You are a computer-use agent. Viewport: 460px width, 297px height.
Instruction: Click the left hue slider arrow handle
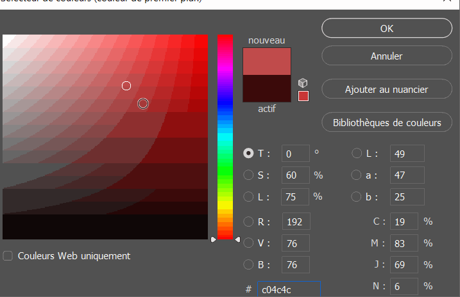pyautogui.click(x=214, y=239)
